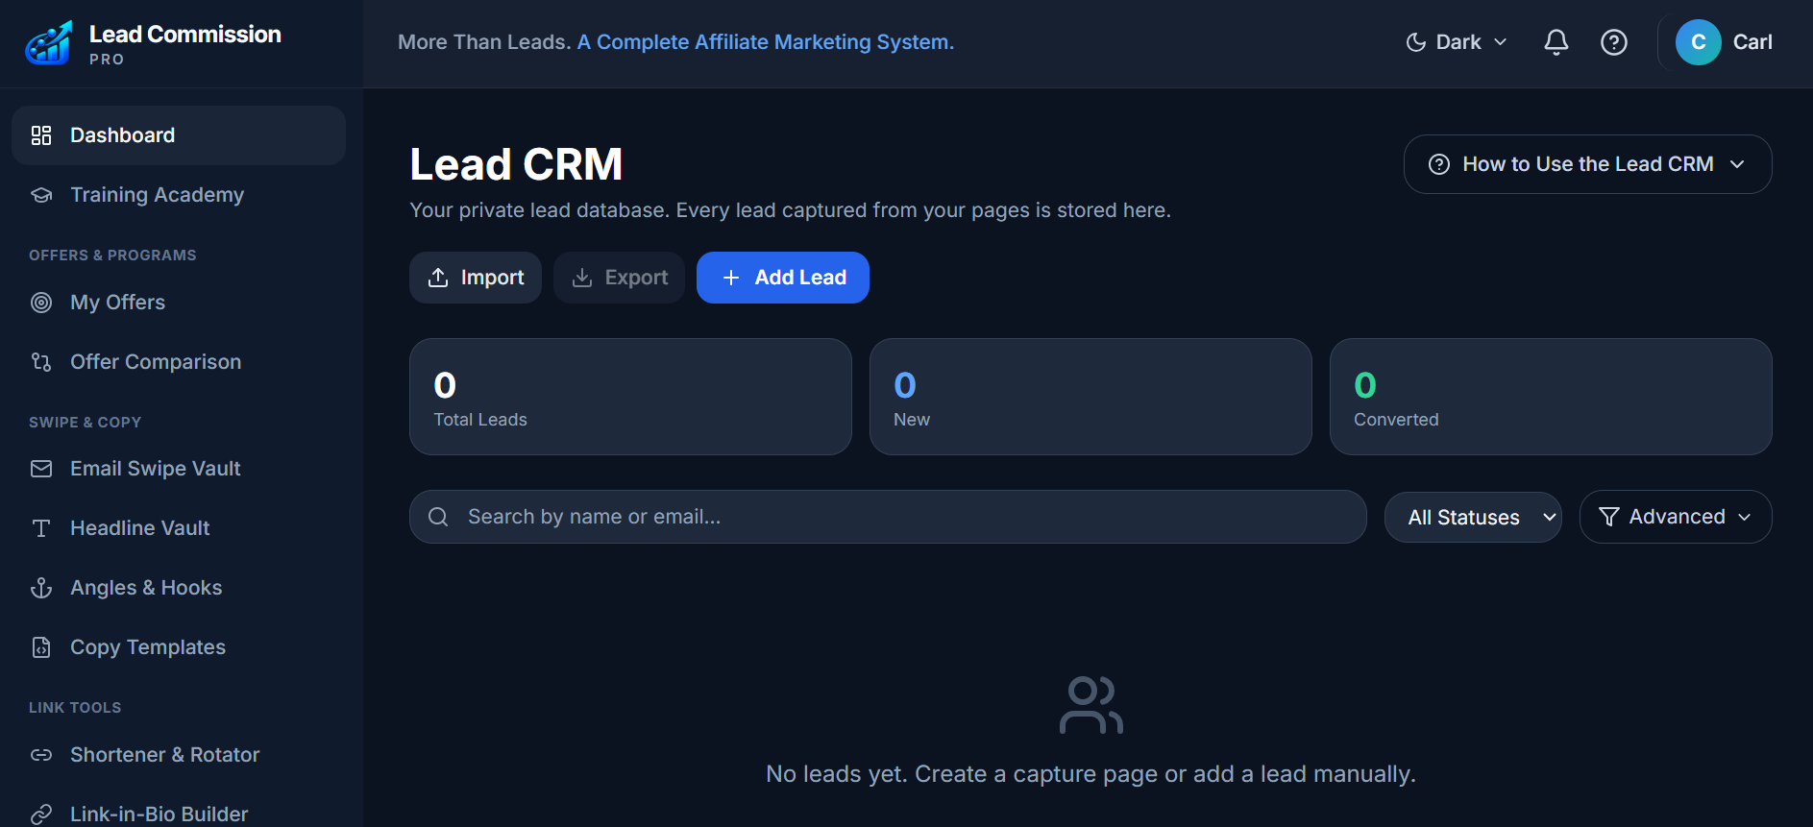Open the All Statuses dropdown

pyautogui.click(x=1473, y=517)
